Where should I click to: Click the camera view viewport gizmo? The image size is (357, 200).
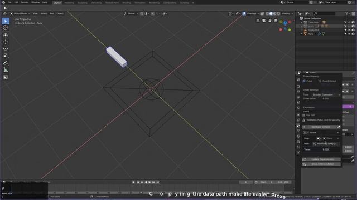(x=264, y=21)
